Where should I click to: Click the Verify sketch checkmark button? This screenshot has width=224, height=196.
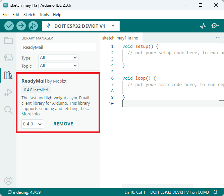coord(9,26)
